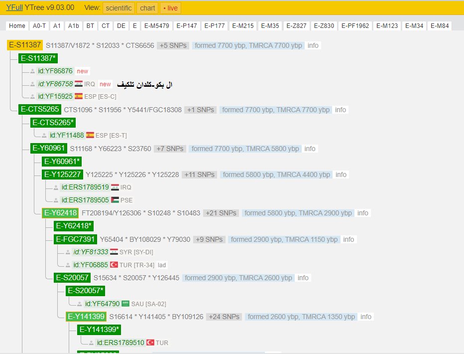The width and height of the screenshot is (464, 354).
Task: Click Spain flag next to YF15925
Action: point(79,96)
